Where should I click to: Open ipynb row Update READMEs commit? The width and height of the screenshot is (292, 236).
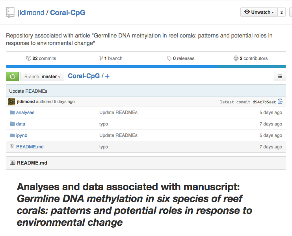(x=118, y=135)
